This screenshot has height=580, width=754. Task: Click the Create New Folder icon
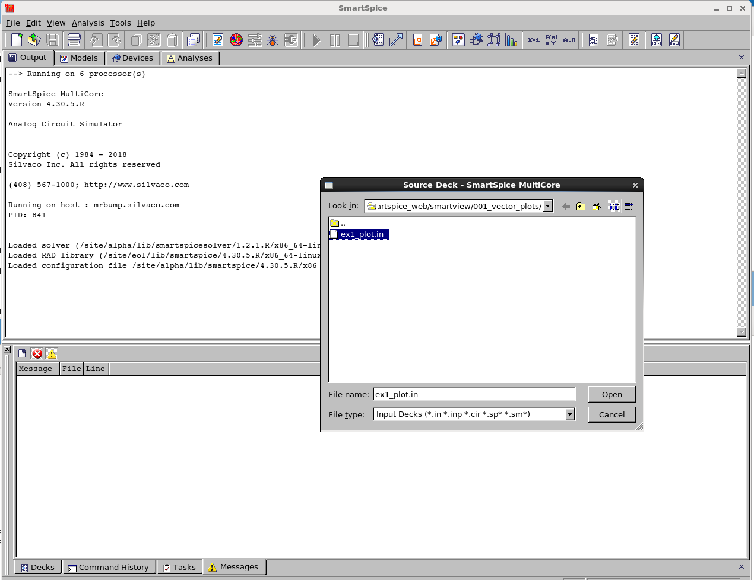tap(597, 206)
